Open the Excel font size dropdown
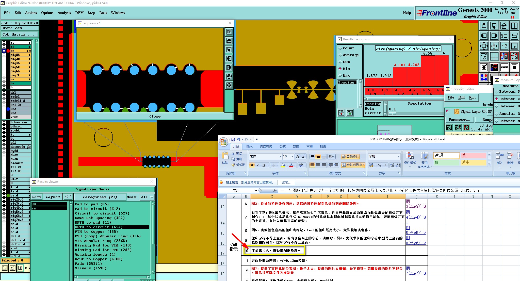520x281 pixels. pyautogui.click(x=292, y=156)
